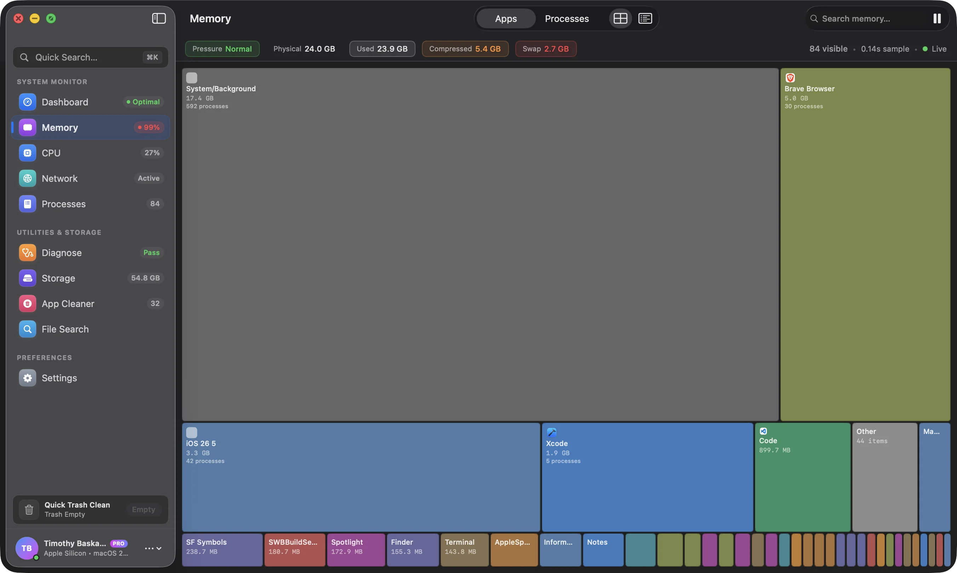Select the Terminal 143.8 MB tile
Screen dimensions: 957x573
(x=464, y=550)
